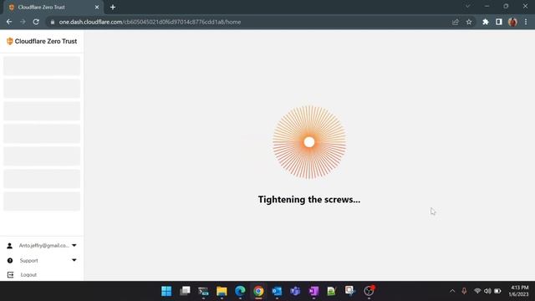Click the Logout link
The width and height of the screenshot is (535, 301).
pos(28,275)
